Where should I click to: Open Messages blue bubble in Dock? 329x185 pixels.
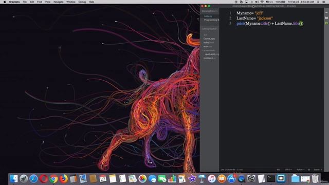[x=152, y=179]
